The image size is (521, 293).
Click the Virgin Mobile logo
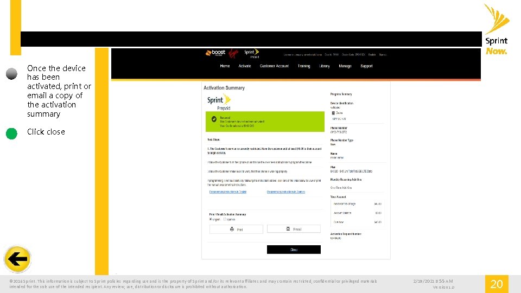pos(233,53)
